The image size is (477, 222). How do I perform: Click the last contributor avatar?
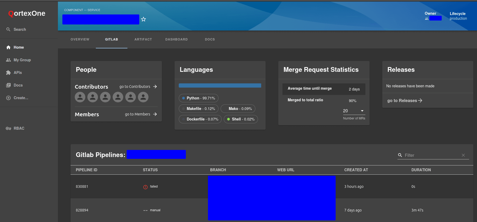[x=143, y=97]
